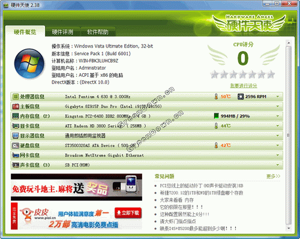Click the CPU fan 2596 RPM icon
The width and height of the screenshot is (300, 239).
pyautogui.click(x=240, y=97)
